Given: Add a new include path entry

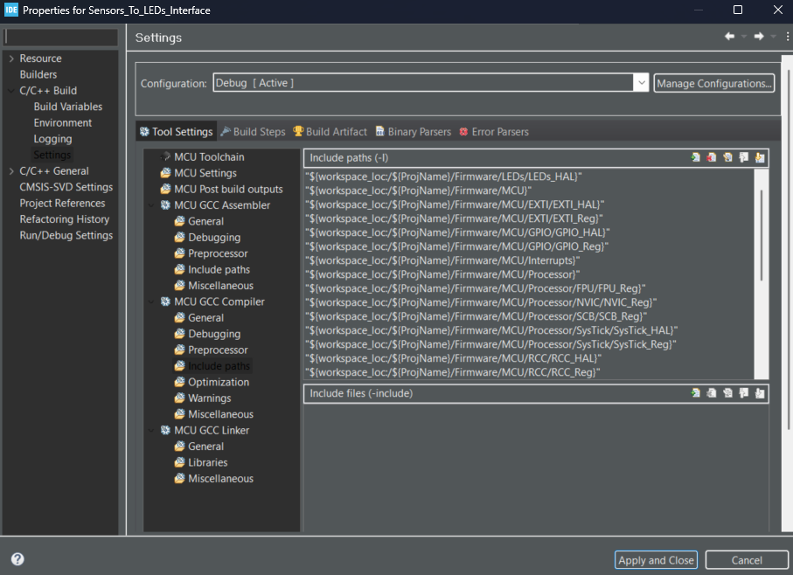Looking at the screenshot, I should 696,157.
